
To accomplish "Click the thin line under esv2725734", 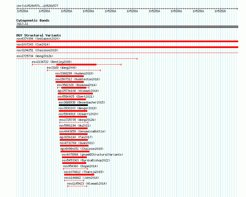I will click(77, 59).
